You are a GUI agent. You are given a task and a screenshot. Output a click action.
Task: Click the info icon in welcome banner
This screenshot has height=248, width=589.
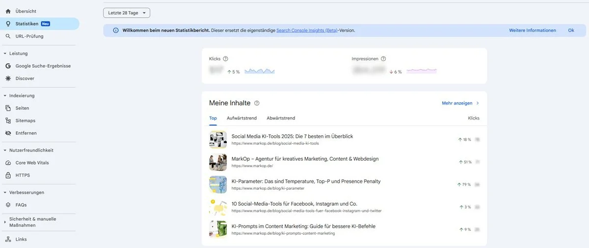[116, 30]
